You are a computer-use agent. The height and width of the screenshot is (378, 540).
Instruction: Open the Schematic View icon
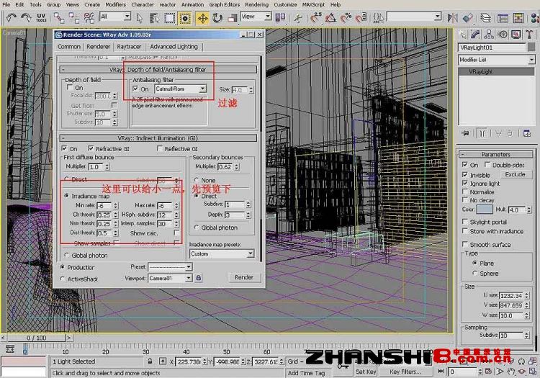(x=518, y=17)
